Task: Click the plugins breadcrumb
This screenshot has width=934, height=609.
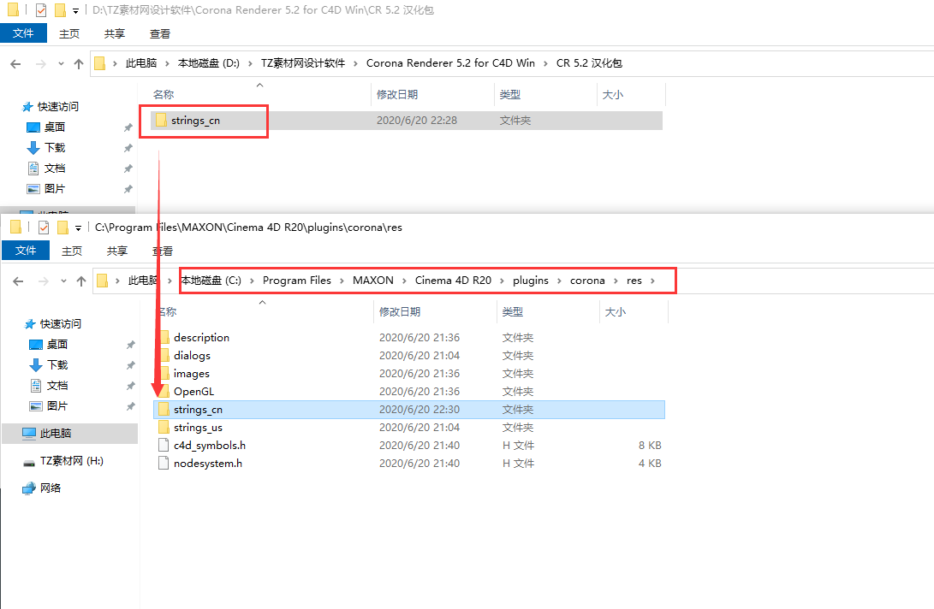Action: point(530,281)
